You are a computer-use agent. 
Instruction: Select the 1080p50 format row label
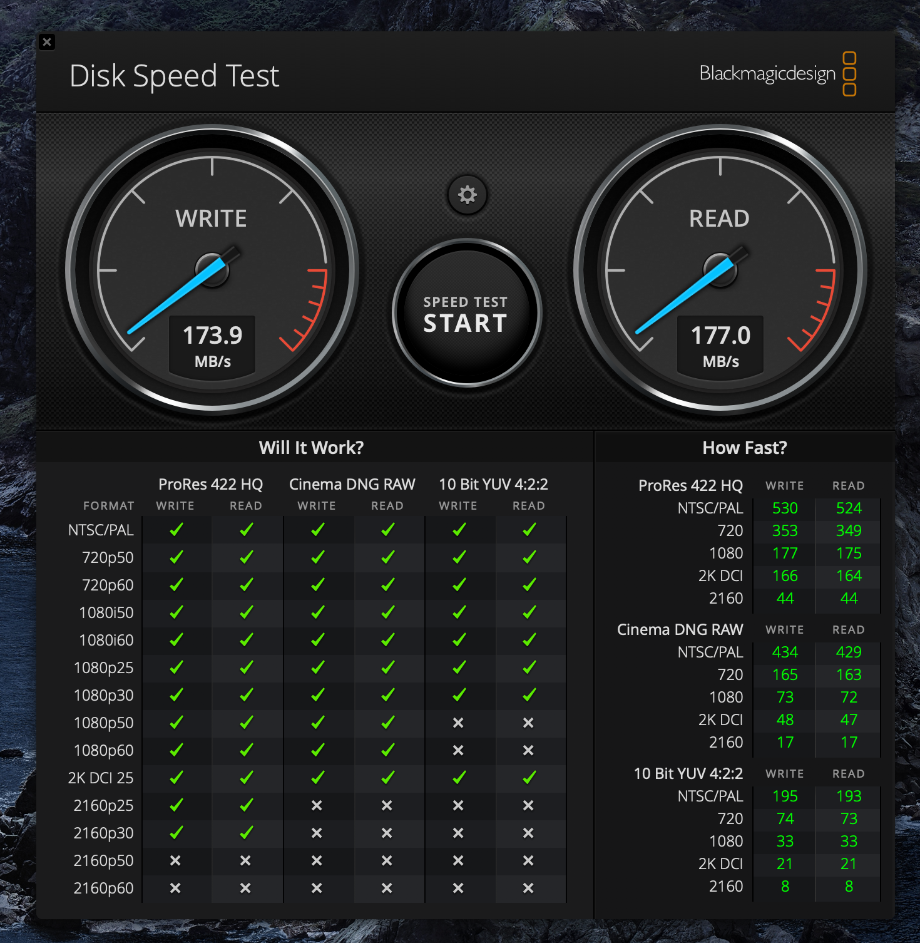[x=104, y=723]
